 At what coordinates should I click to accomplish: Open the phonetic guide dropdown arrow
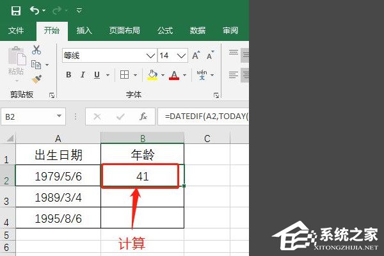(x=212, y=75)
